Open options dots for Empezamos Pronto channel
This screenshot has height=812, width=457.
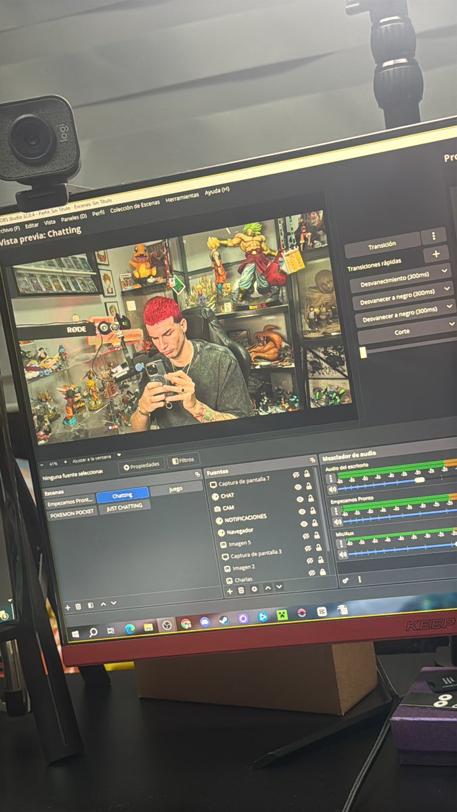[x=336, y=511]
